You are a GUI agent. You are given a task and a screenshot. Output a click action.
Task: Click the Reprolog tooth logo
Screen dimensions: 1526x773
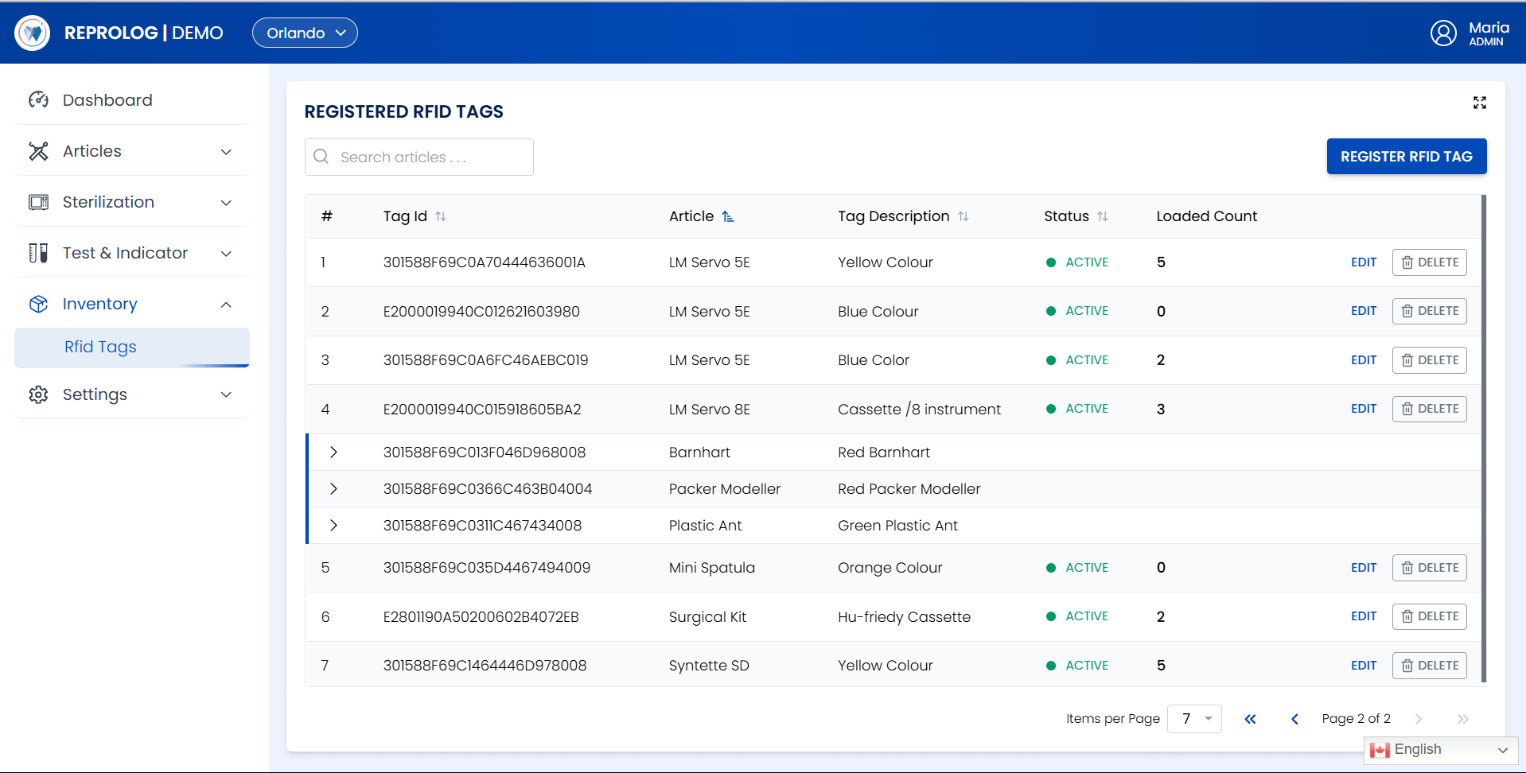[33, 33]
